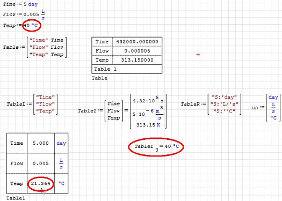Click the 0.005 cell in Table1
Screen dimensions: 282x201
41,163
